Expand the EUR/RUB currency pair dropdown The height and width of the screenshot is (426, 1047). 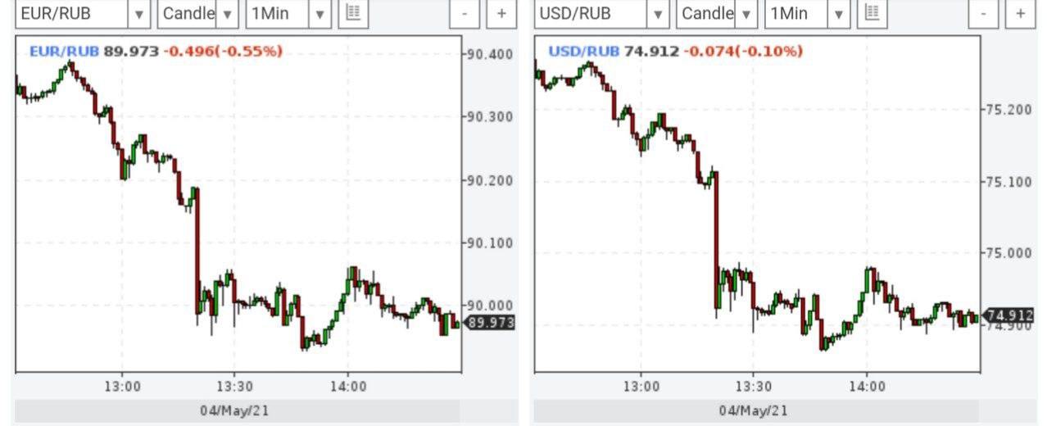click(x=138, y=14)
